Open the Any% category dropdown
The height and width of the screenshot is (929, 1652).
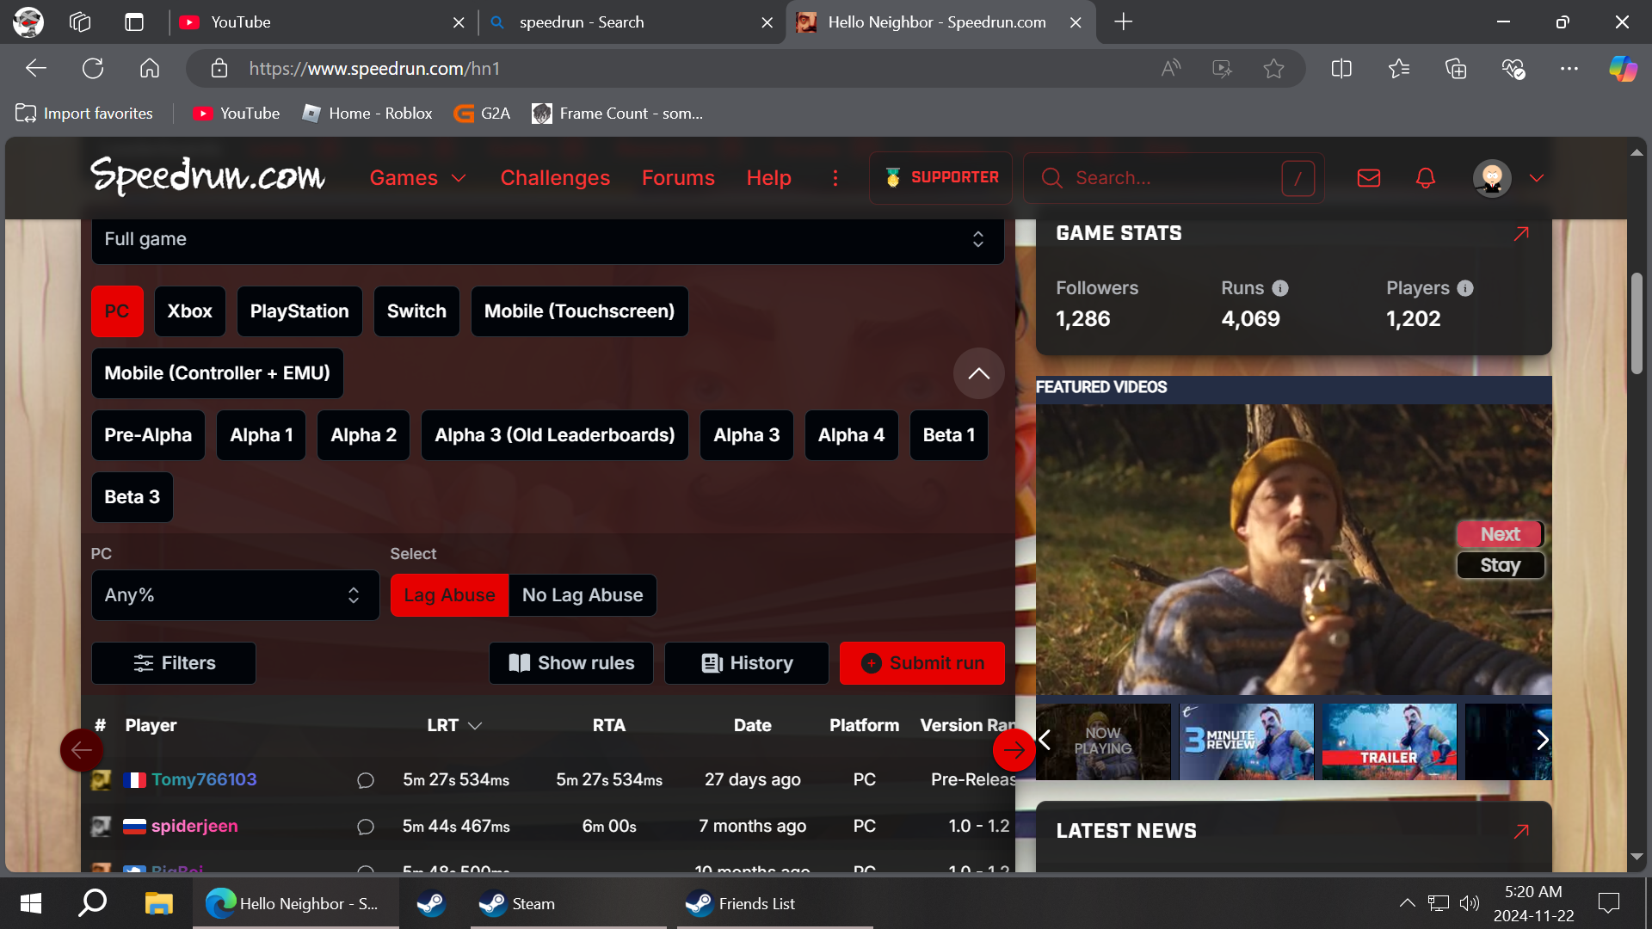[x=235, y=595]
